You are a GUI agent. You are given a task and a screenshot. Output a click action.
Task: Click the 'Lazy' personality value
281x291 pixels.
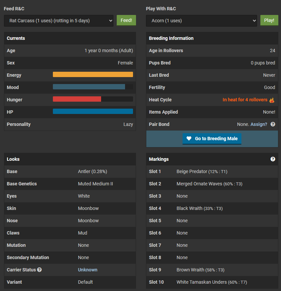[128, 124]
